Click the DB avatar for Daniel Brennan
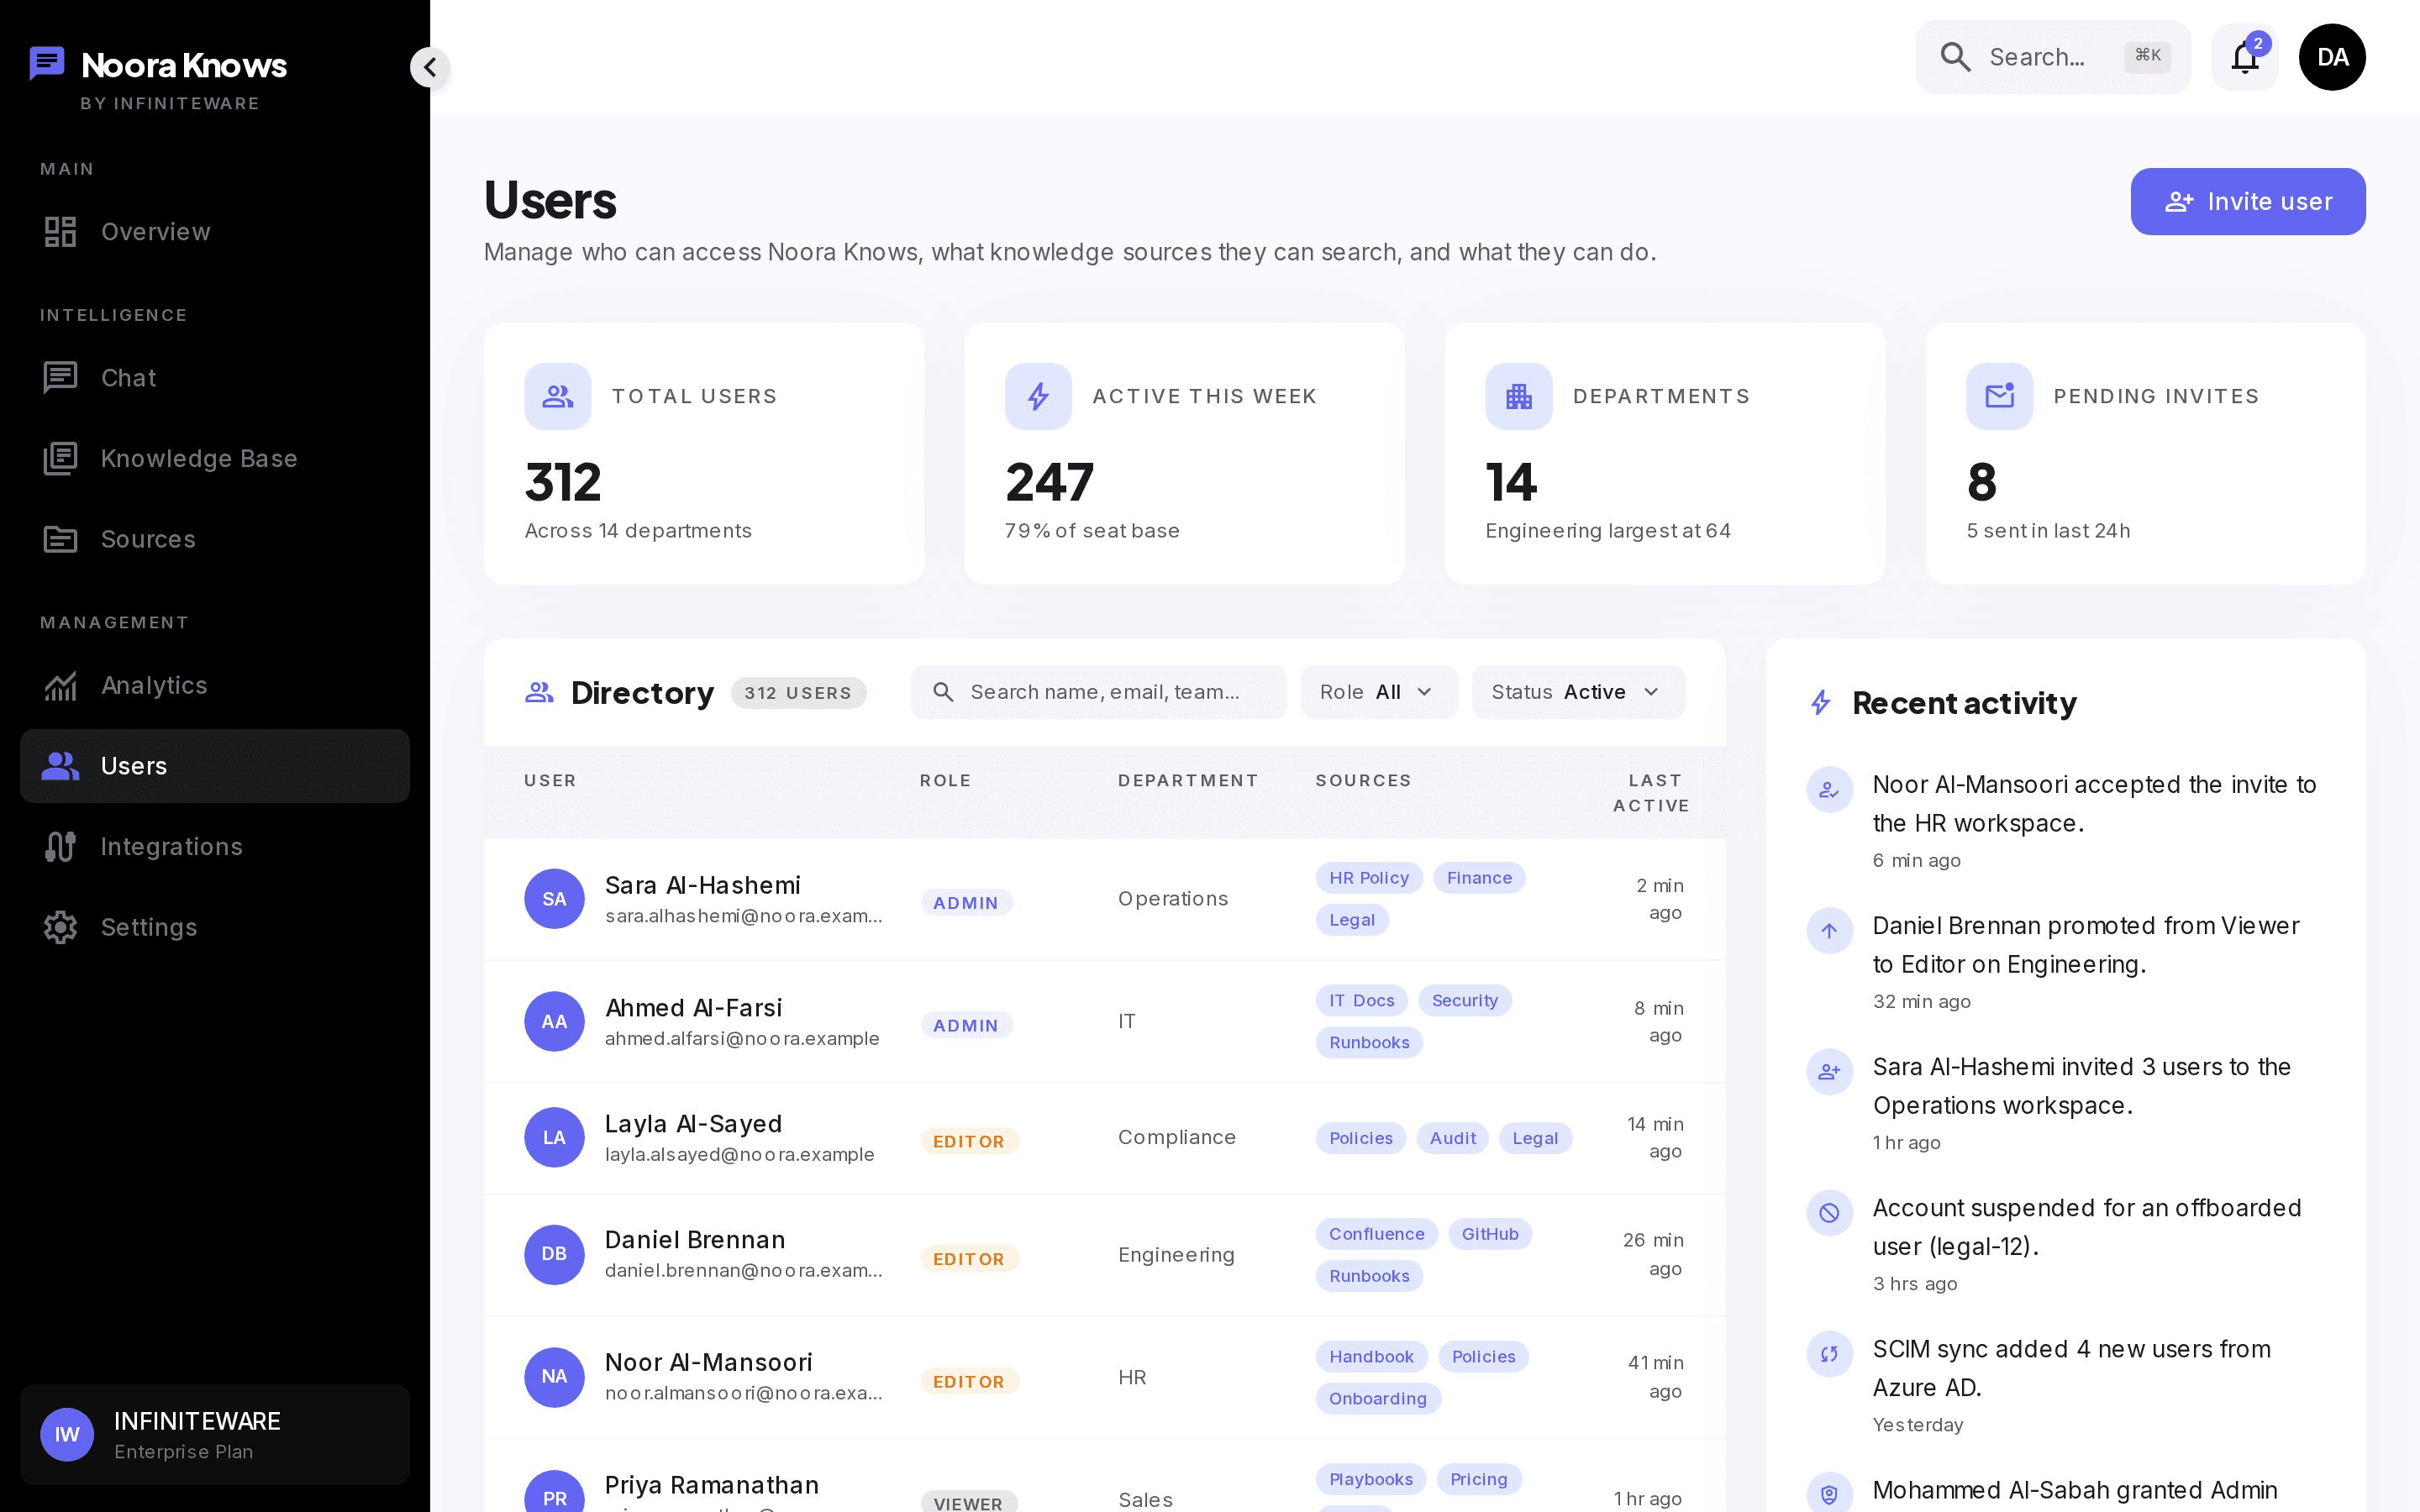 click(x=554, y=1254)
